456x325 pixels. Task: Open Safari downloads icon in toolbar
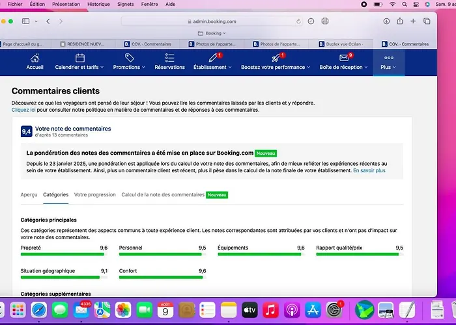[x=386, y=21]
